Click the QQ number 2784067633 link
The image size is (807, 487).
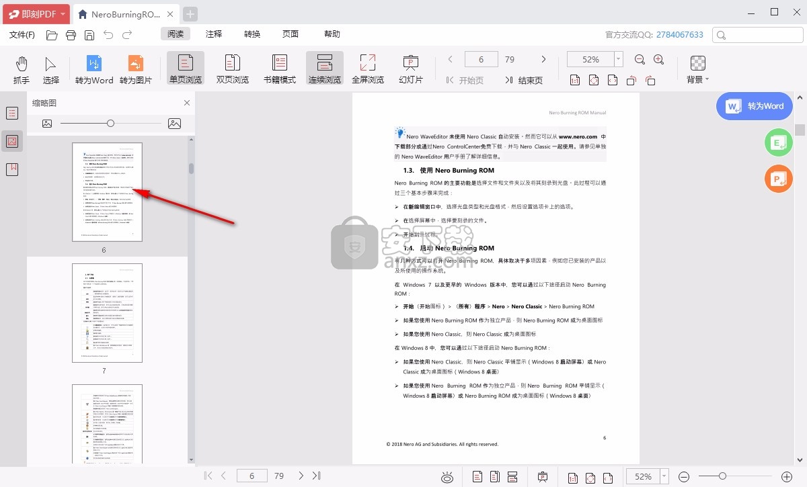(680, 34)
